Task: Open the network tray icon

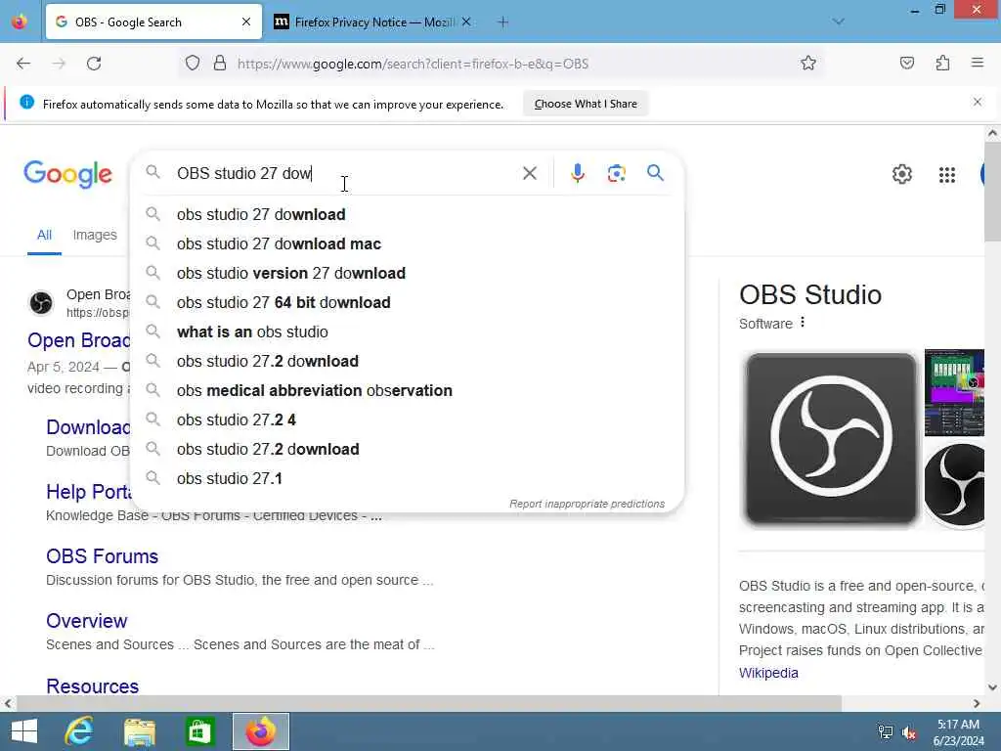Action: point(885,732)
